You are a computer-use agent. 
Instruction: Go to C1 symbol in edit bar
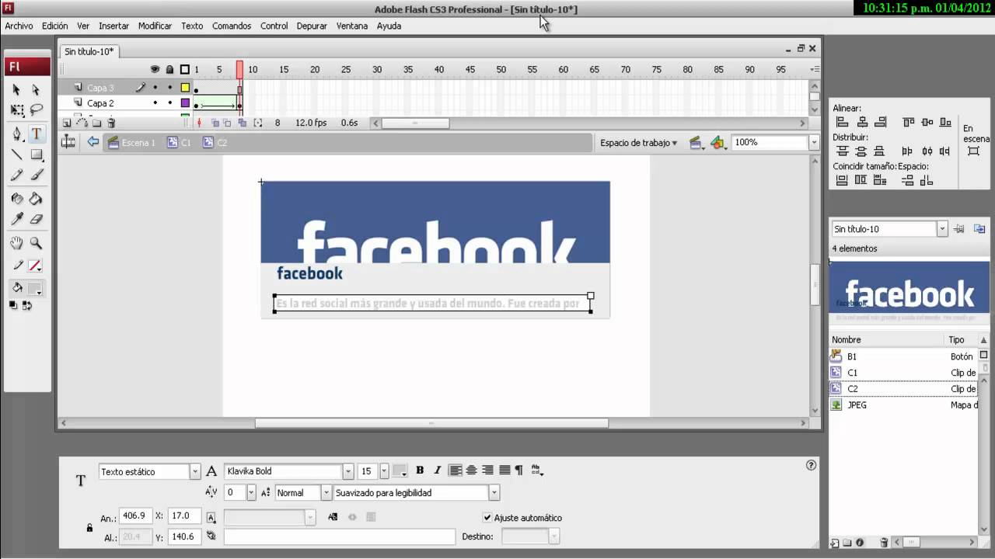(x=179, y=143)
